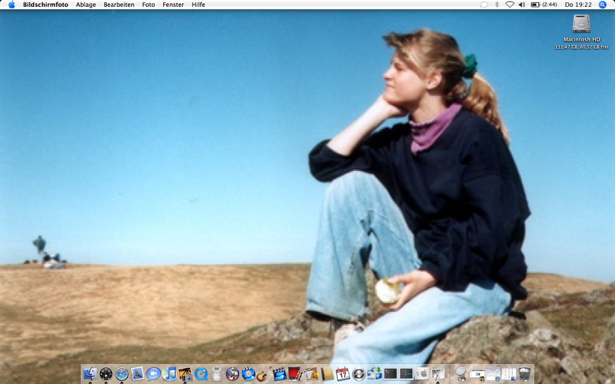Open the Macintosh HD desktop icon
This screenshot has width=615, height=384.
click(x=581, y=24)
